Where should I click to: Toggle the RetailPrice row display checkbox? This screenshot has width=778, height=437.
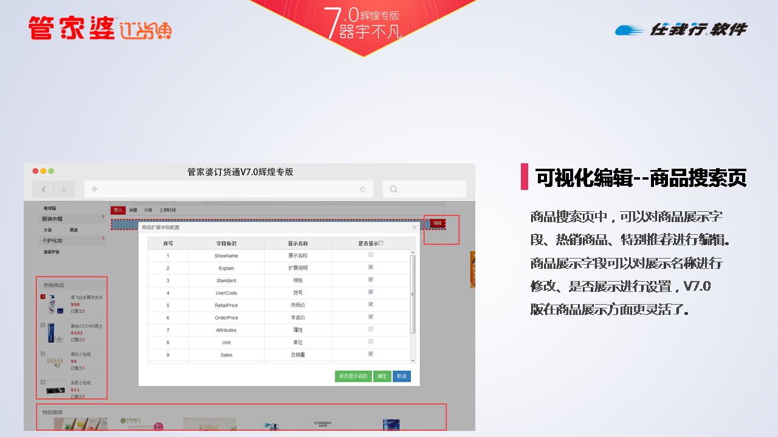pos(371,305)
